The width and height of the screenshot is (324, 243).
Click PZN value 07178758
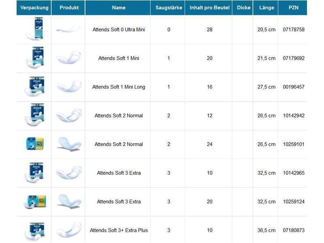(294, 30)
